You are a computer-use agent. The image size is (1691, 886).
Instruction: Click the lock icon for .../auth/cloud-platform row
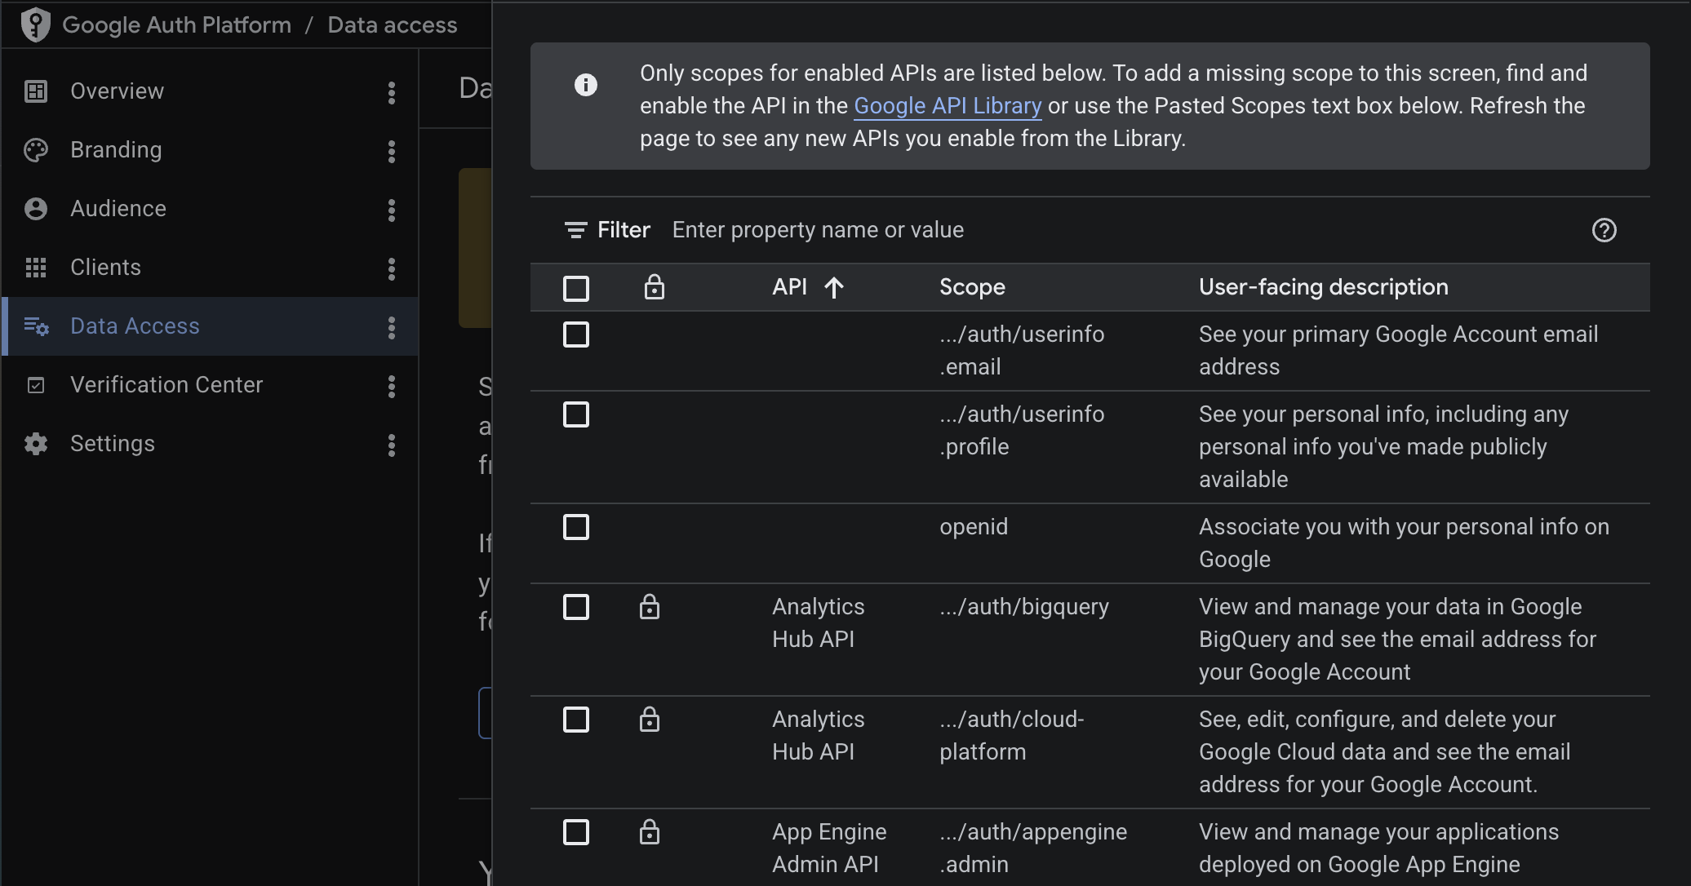point(650,720)
